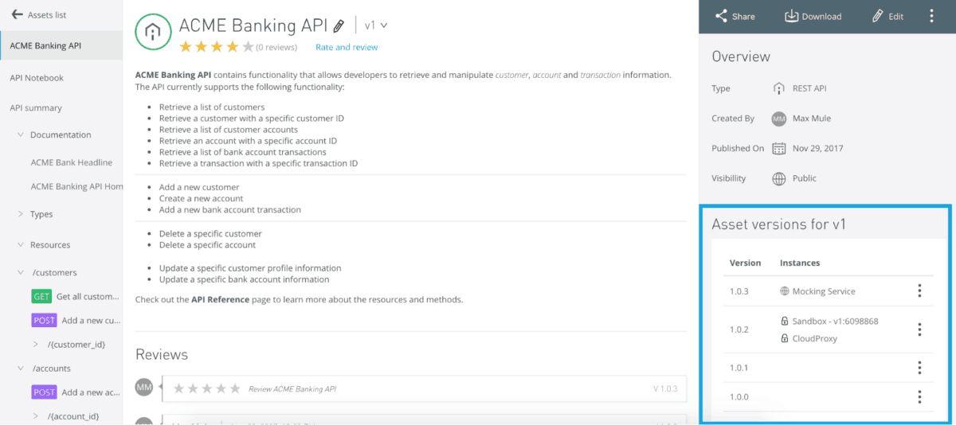Click the Nov 29, 2017 publish date
The image size is (956, 425).
coord(818,148)
